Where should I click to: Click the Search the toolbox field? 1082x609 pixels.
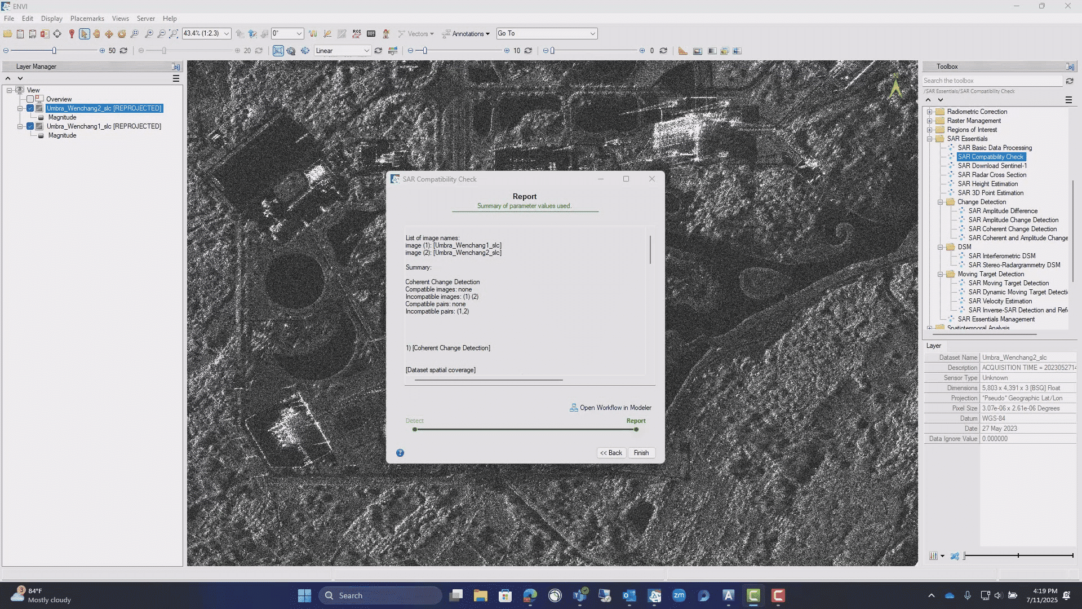point(992,81)
